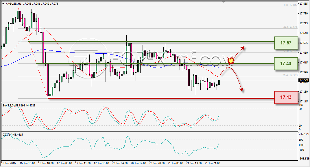
Task: Click the XAGUSD,H1 symbol title
Action: 13,3
